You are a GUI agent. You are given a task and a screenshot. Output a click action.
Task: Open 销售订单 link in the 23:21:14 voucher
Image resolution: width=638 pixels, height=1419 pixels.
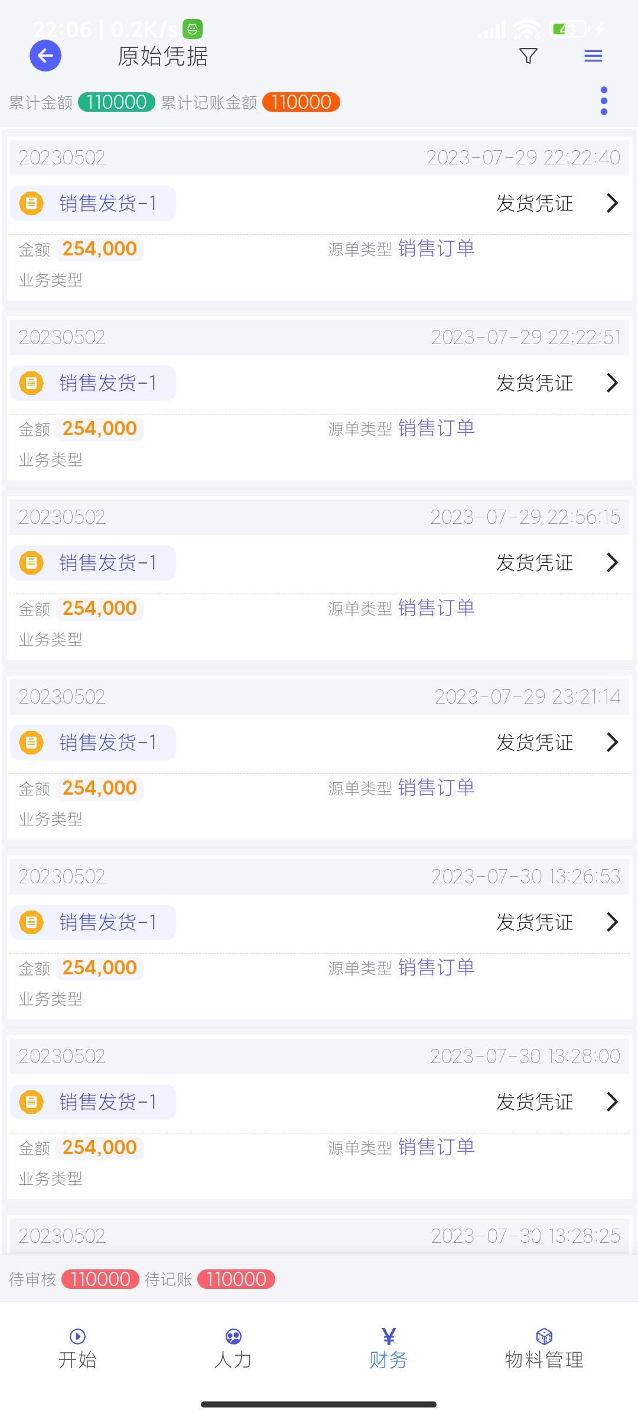click(436, 788)
